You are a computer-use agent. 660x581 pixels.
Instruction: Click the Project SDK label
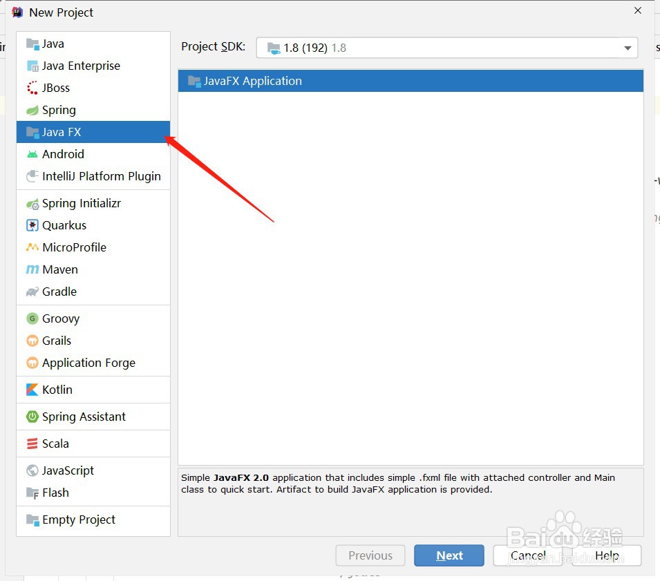213,47
